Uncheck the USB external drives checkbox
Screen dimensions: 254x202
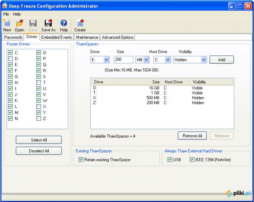tap(170, 160)
